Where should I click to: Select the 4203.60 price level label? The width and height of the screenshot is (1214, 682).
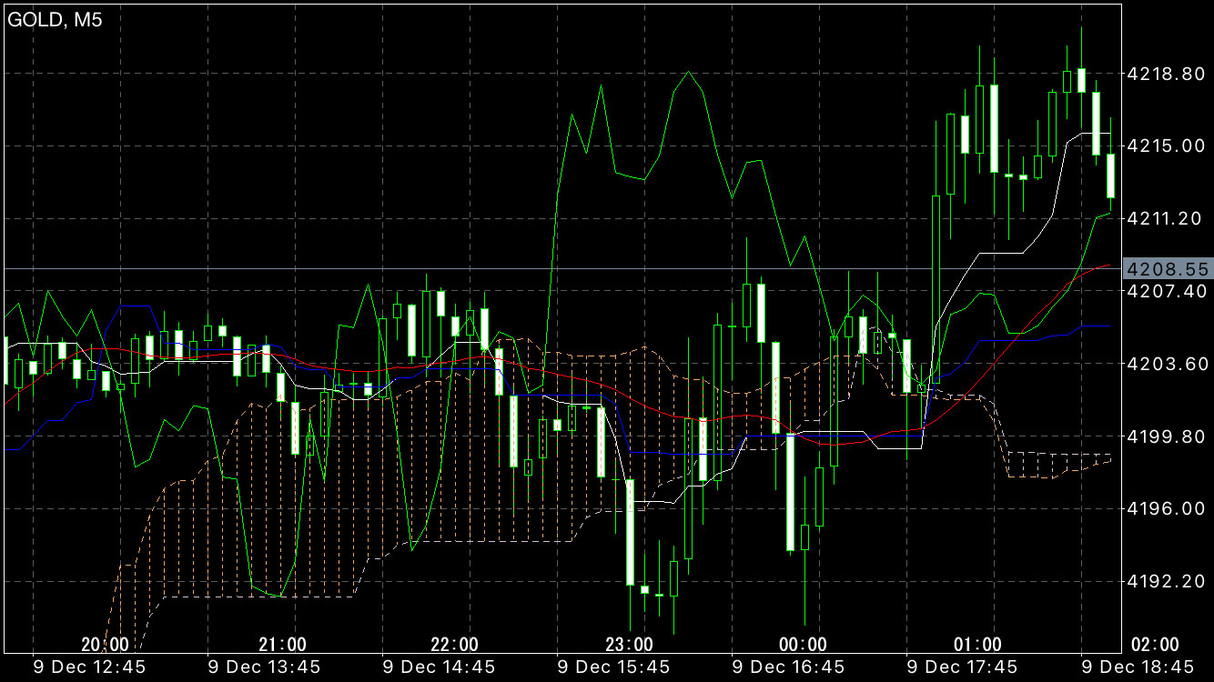click(1166, 364)
